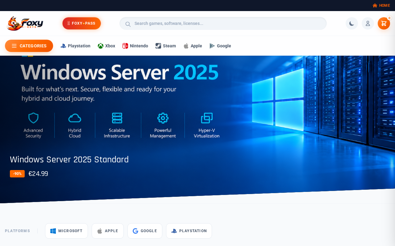Expand the Categories menu

click(29, 46)
